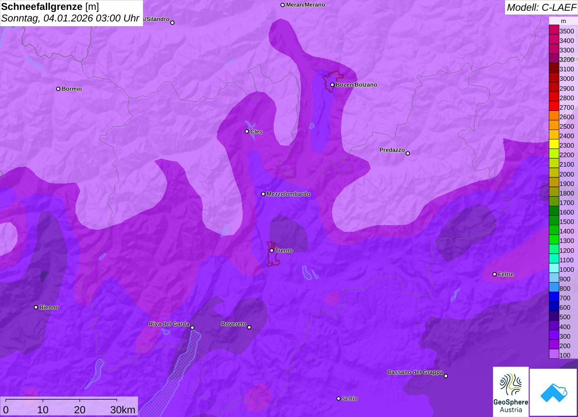Click the Mezzolombardo location label
578x417 pixels.
(x=289, y=194)
